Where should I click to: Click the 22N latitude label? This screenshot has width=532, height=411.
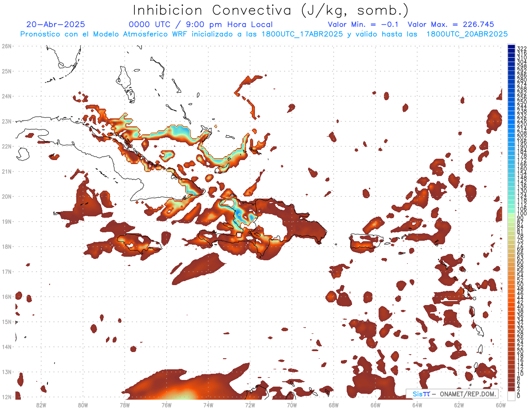tap(7, 146)
